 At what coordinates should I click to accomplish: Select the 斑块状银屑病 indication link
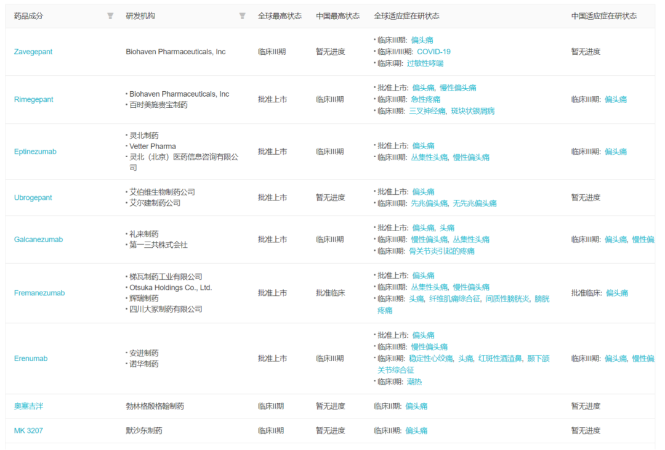point(473,111)
